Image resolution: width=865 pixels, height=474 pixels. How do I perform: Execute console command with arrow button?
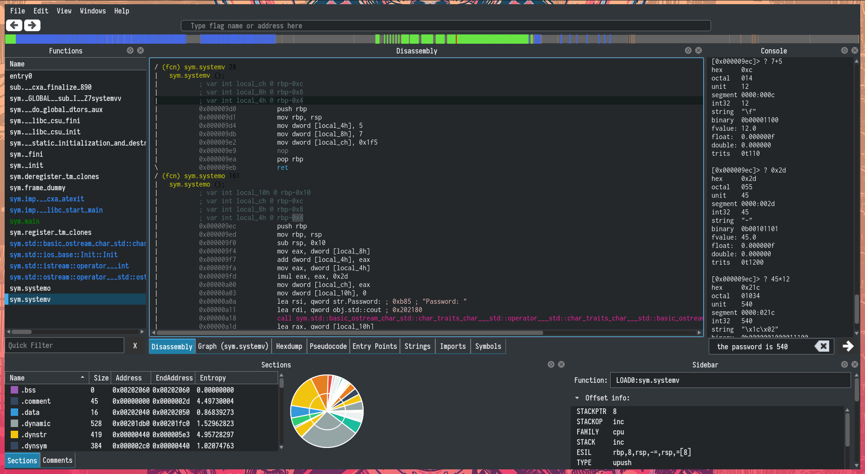tap(848, 346)
